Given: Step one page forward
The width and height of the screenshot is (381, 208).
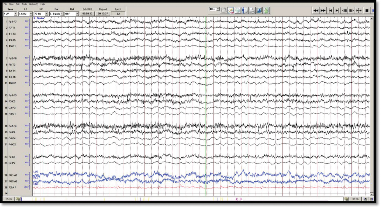Looking at the screenshot, I should coord(351,10).
